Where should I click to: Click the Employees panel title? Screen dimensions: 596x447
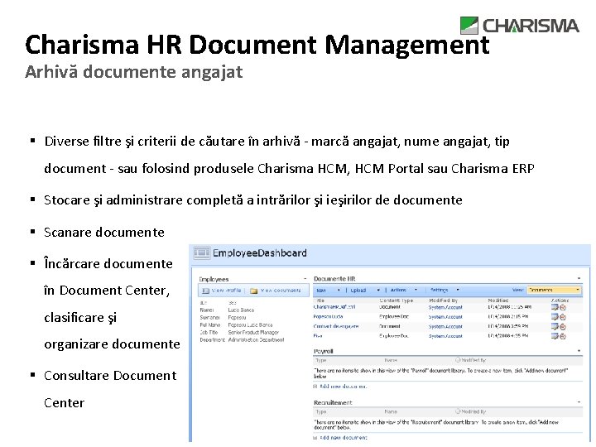[x=214, y=280]
